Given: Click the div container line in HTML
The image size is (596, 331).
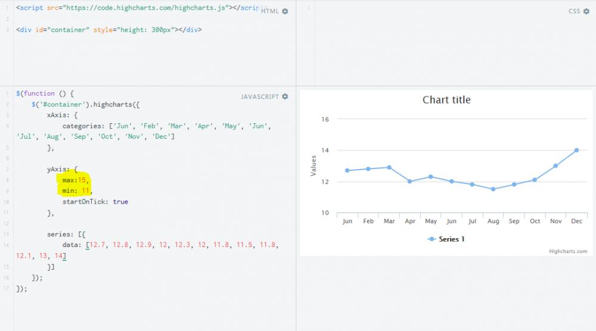Looking at the screenshot, I should 108,30.
